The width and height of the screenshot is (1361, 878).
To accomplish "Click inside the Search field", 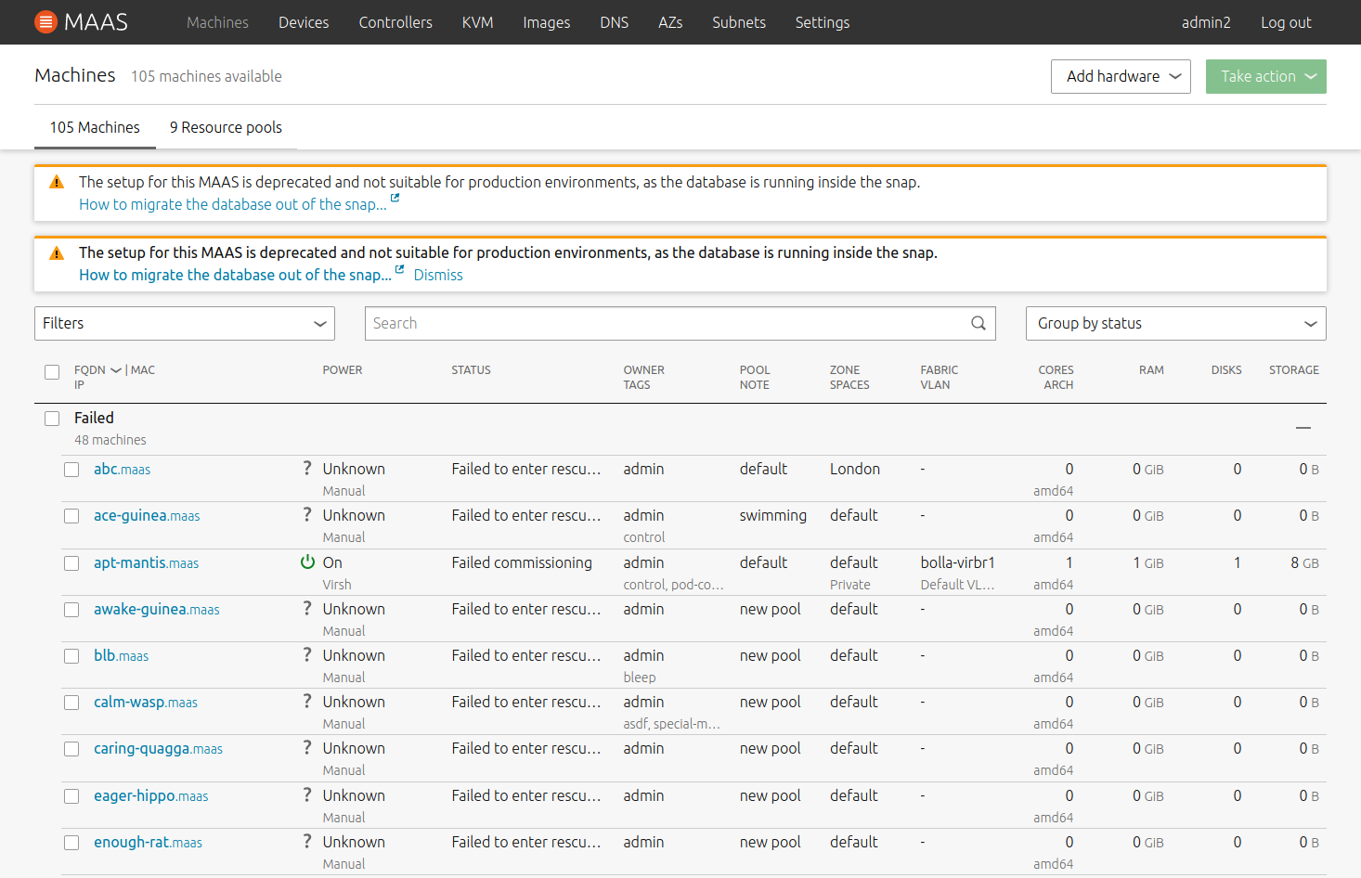I will pos(650,323).
